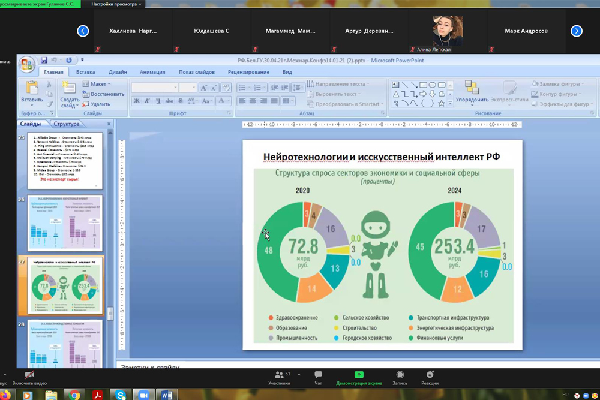Switch to the Вставка ribbon tab
The image size is (600, 400).
(85, 72)
